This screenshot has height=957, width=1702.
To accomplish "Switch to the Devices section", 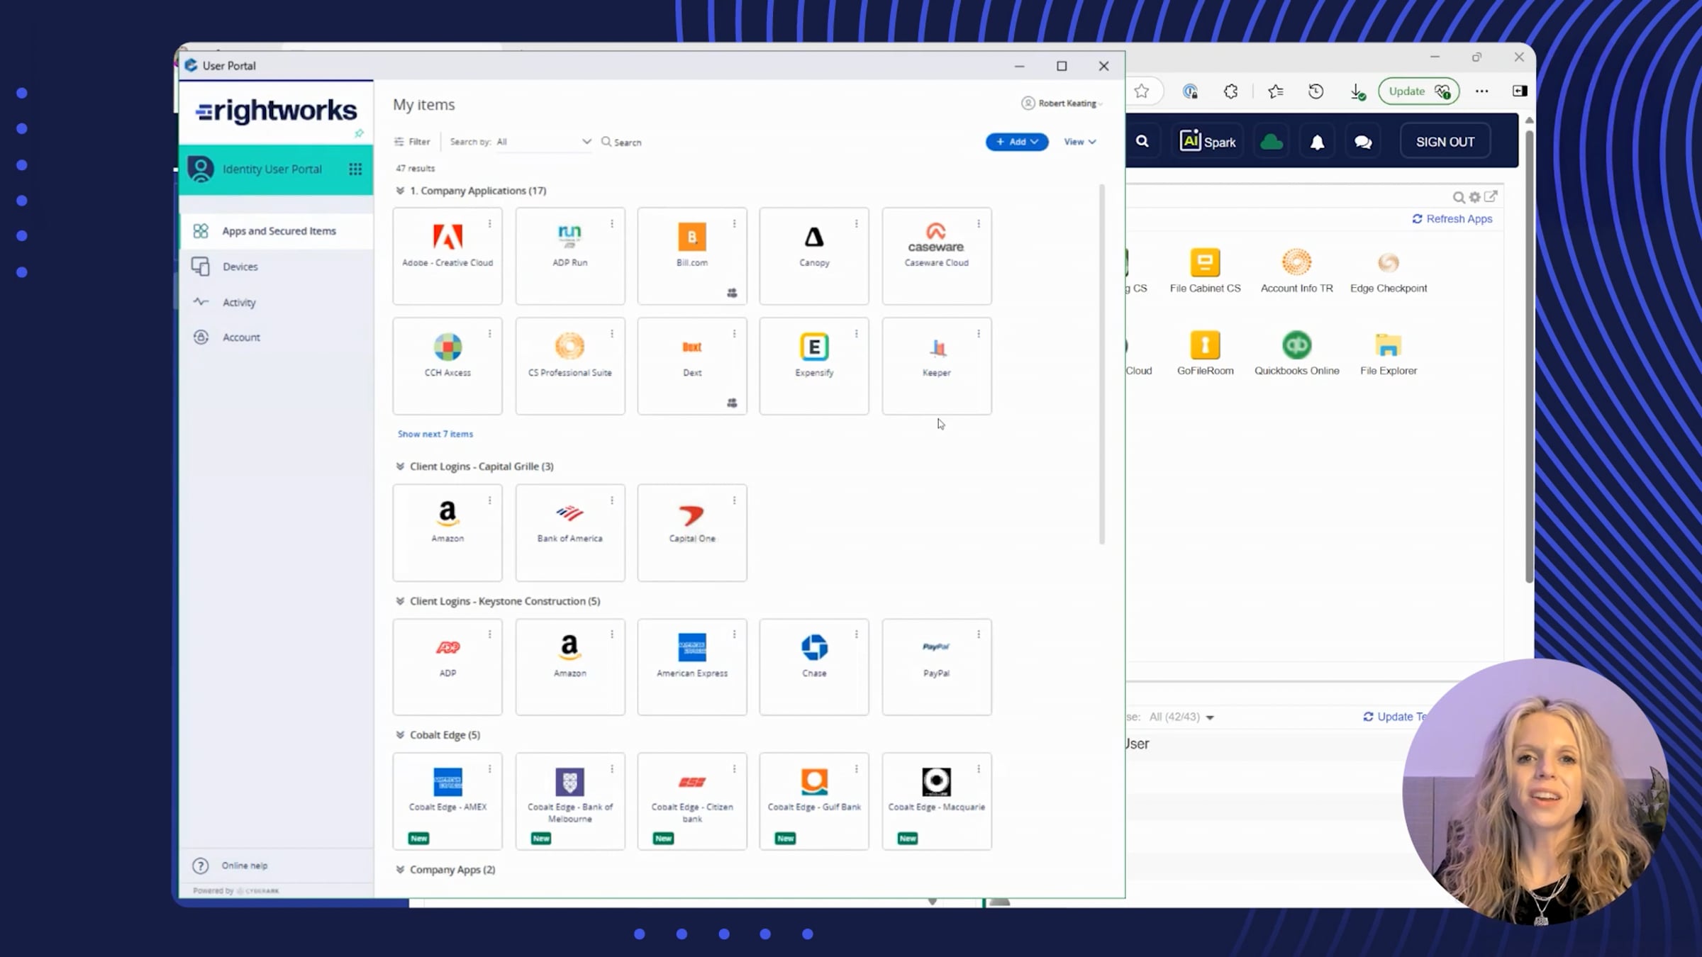I will click(240, 267).
